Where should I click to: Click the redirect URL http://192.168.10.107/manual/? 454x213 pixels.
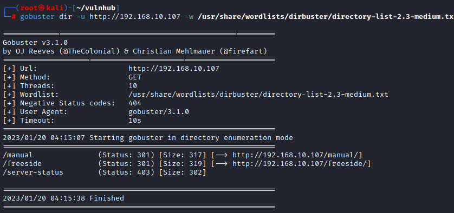295,155
